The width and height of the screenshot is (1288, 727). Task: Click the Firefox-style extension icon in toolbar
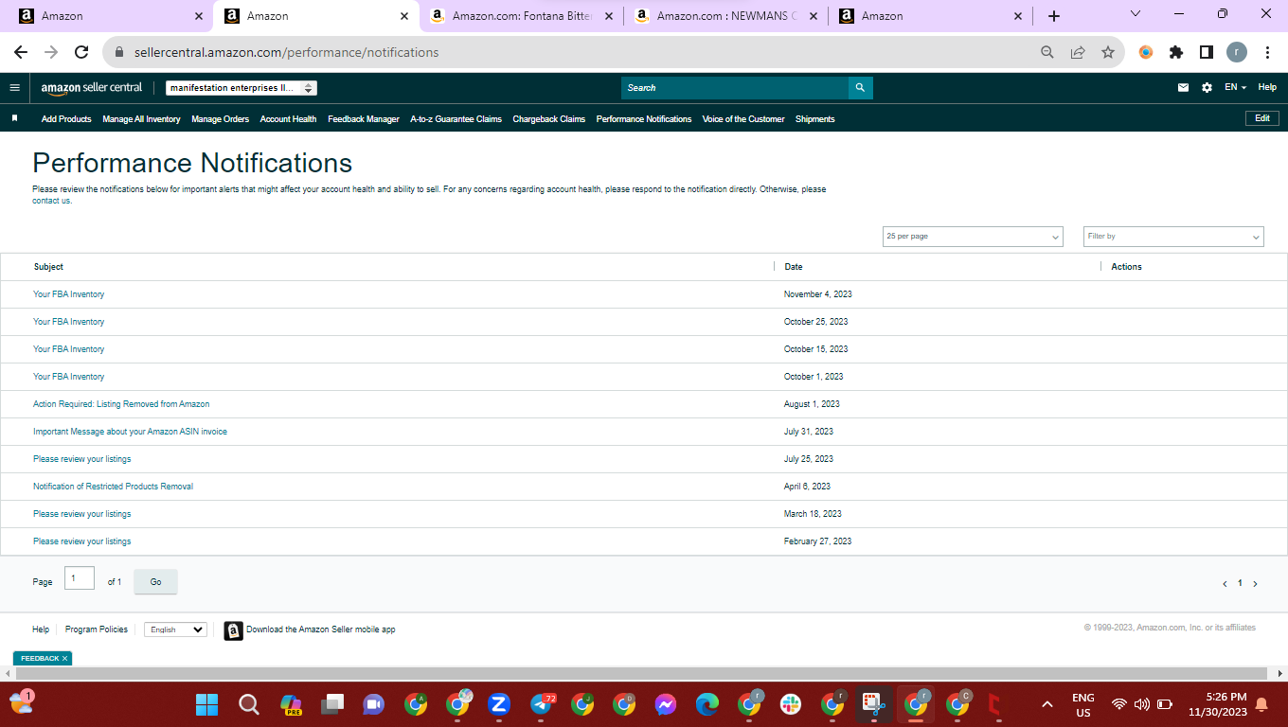[x=1146, y=53]
